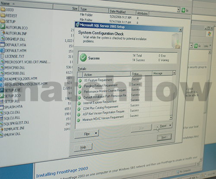Select the TEMPLATE.INI file icon
Screen dimensions: 216x179
[1, 129]
